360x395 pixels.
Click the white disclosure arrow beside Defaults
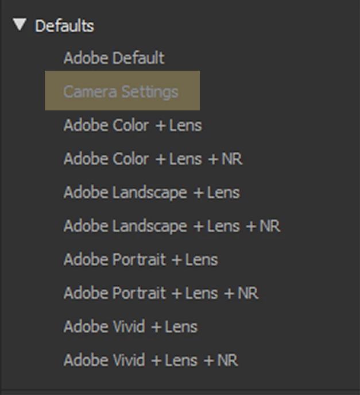pyautogui.click(x=21, y=25)
